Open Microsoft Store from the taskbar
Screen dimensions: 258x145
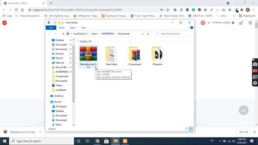106,141
